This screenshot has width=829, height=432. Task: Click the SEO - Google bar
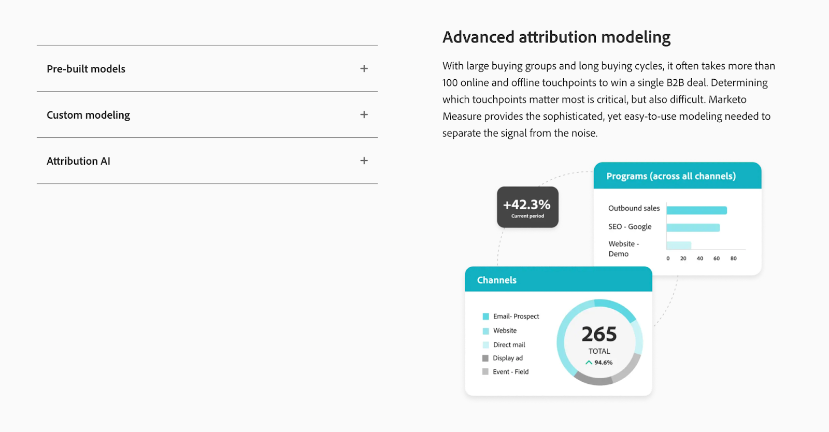692,227
